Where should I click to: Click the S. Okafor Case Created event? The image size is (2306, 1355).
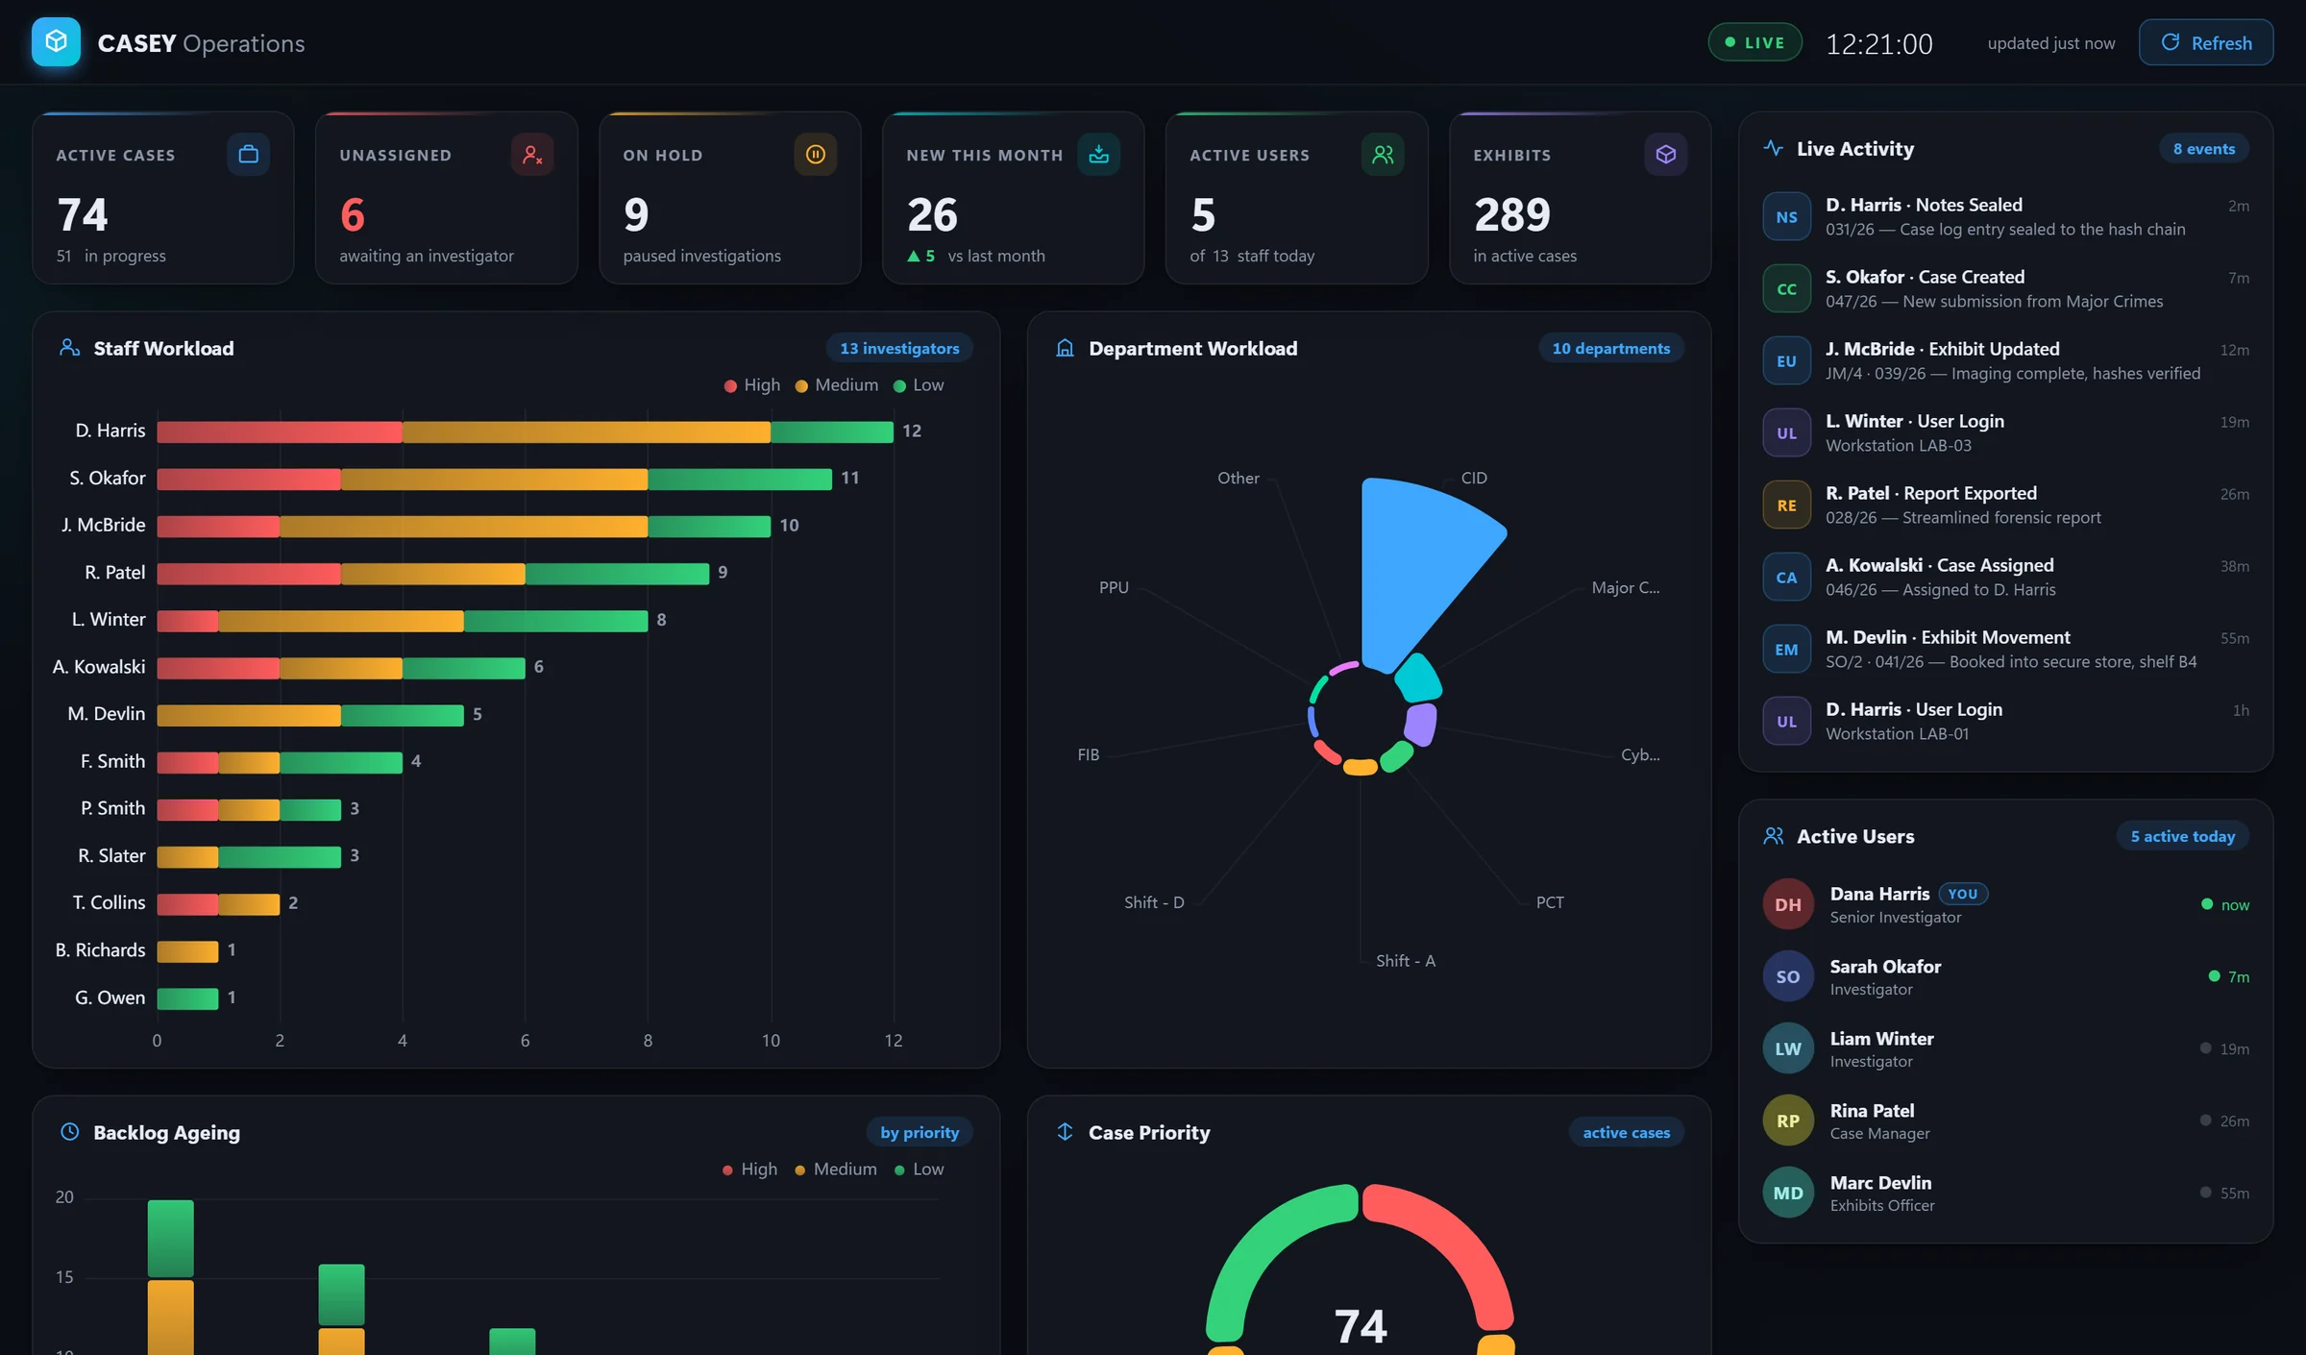2005,289
